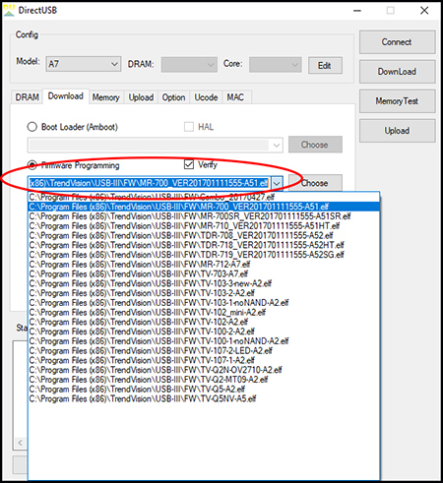
Task: Switch to the Ucode tab
Action: coord(206,97)
